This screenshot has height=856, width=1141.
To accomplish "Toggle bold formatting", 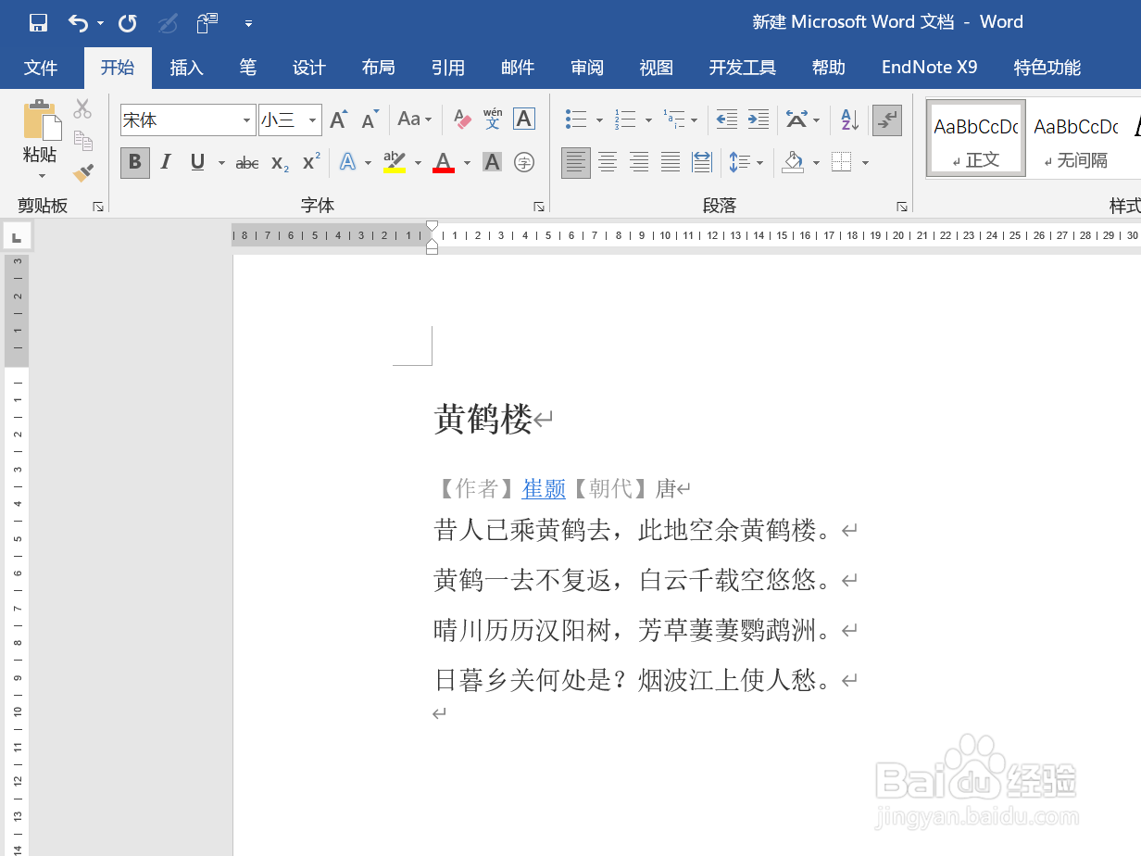I will [134, 163].
